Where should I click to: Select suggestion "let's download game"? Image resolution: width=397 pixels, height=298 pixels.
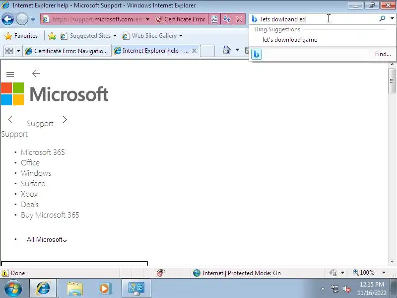[x=290, y=40]
